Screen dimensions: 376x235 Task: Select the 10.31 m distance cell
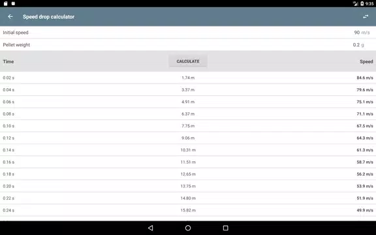pyautogui.click(x=188, y=150)
